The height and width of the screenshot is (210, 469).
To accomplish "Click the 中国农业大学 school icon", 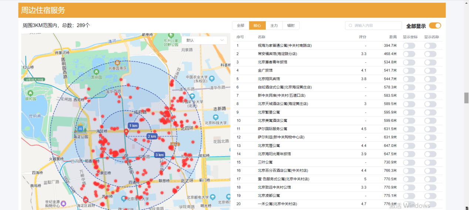I will (212, 79).
